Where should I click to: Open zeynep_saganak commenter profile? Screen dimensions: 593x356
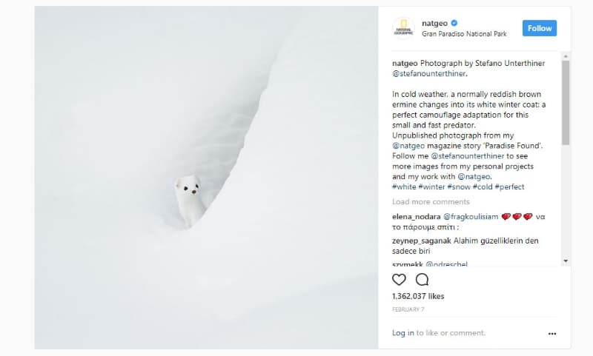422,241
